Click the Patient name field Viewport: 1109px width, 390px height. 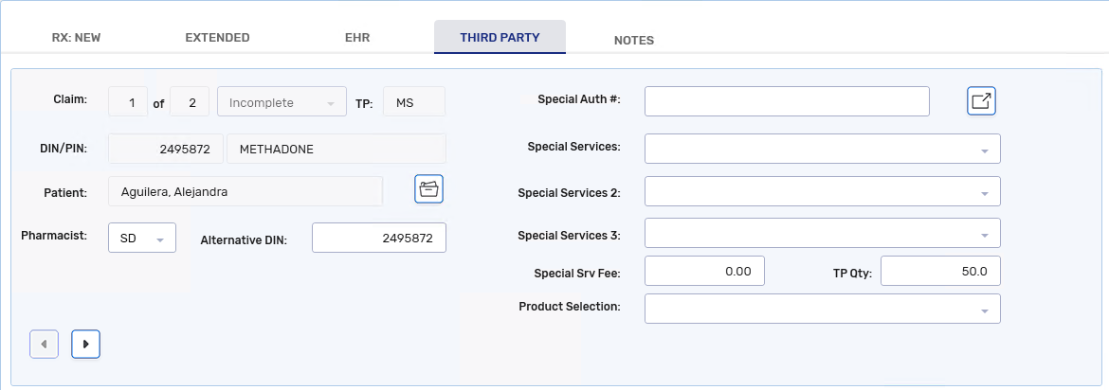(x=245, y=191)
